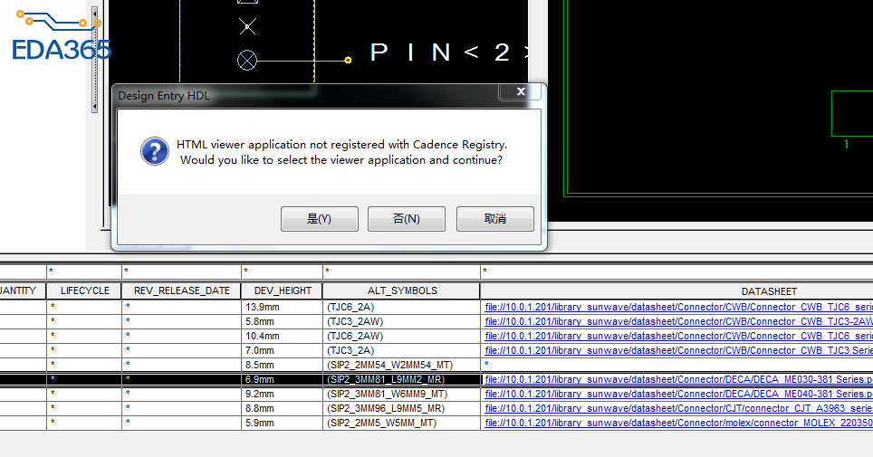Screen dimensions: 873x457
Task: Click the 否(N) button in dialog
Action: pyautogui.click(x=407, y=219)
